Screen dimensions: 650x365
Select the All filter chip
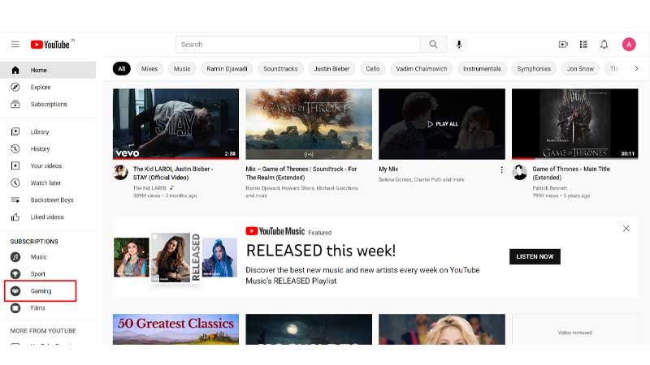tap(121, 69)
